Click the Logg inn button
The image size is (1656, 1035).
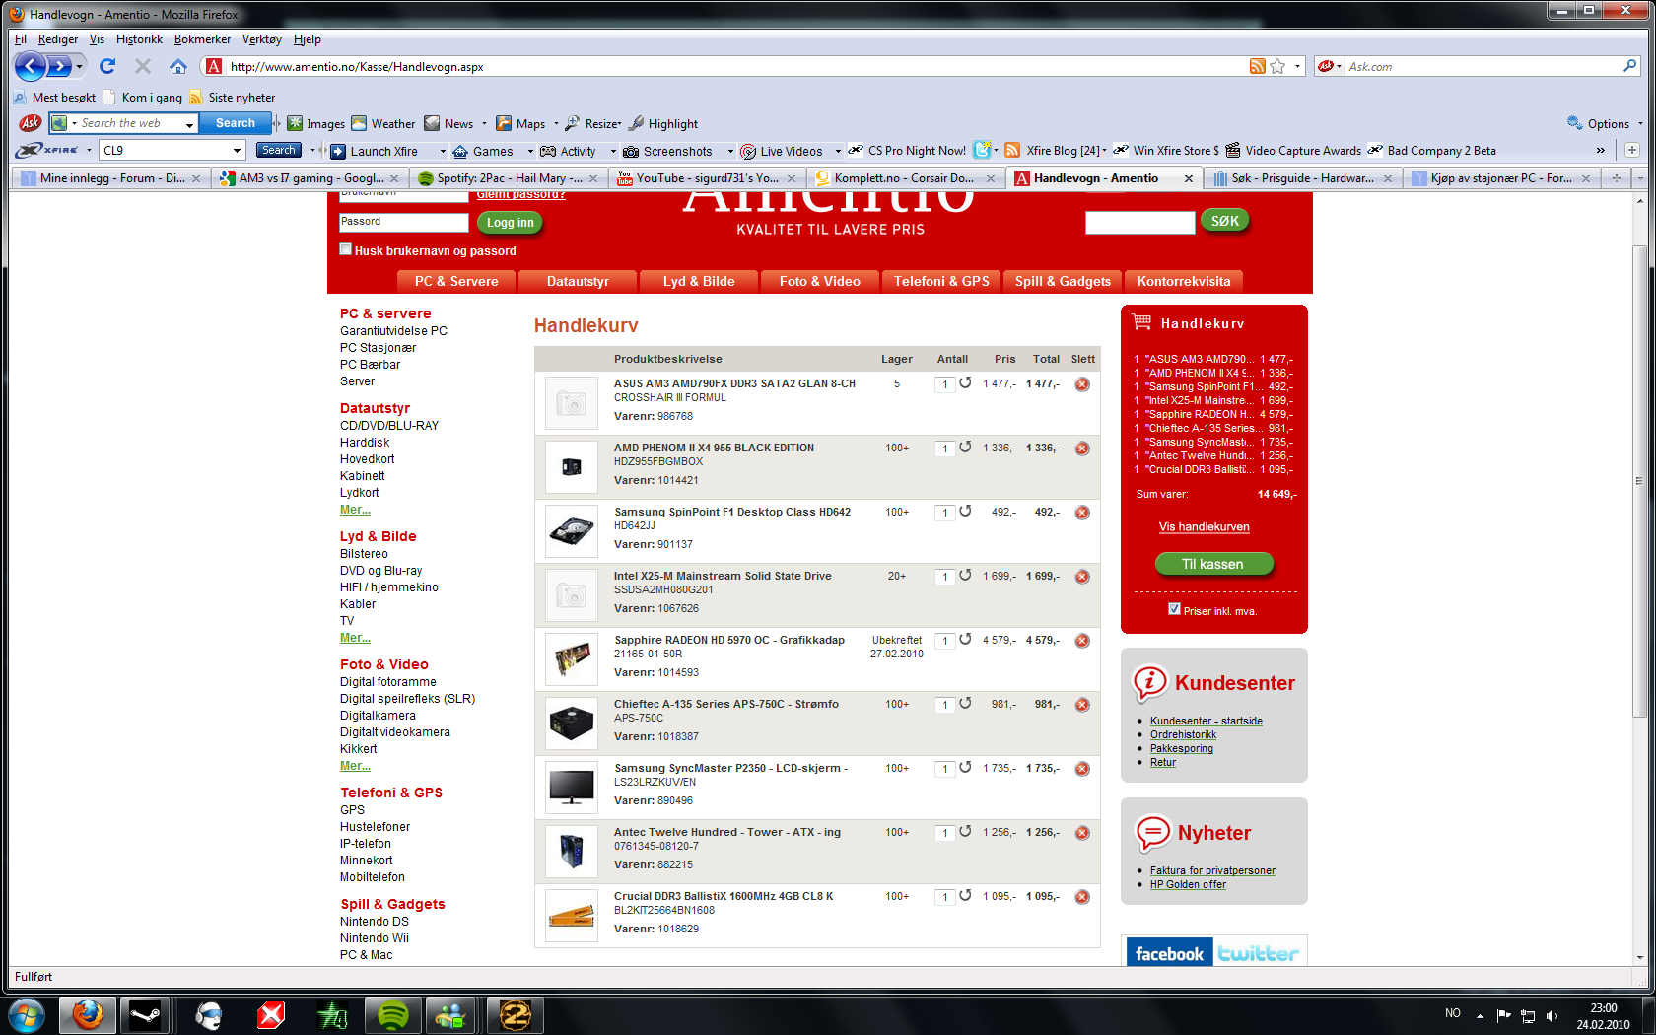511,223
